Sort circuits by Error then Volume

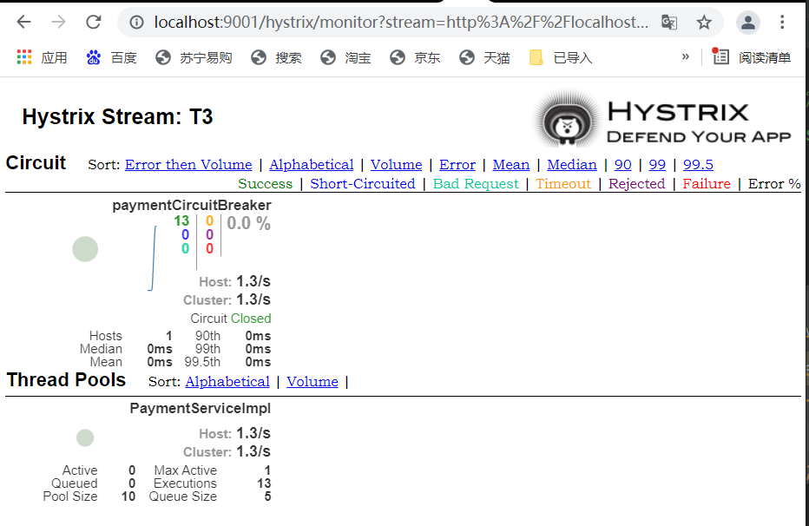[x=188, y=165]
